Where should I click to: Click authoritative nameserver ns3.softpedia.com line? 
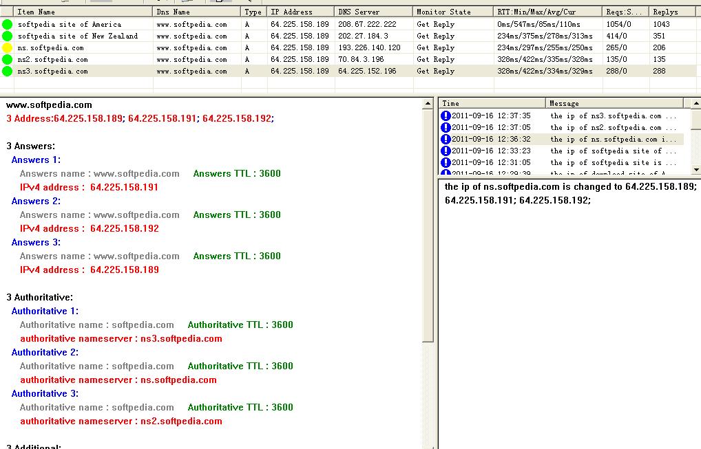click(x=121, y=339)
